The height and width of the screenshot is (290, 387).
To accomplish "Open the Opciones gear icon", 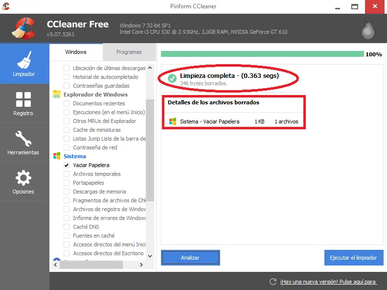I will pyautogui.click(x=23, y=178).
